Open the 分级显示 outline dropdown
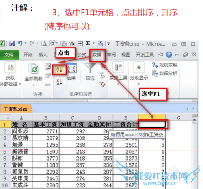Image resolution: width=203 pixels, height=189 pixels. tap(139, 74)
